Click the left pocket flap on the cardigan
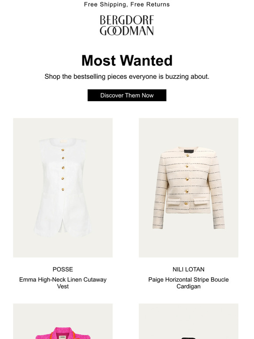Viewport: 254px width, 339px height. click(x=173, y=201)
